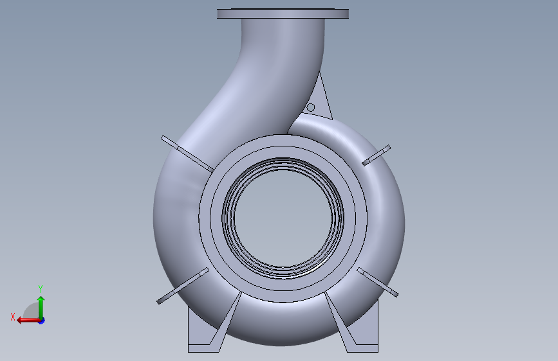Select the upper-right stud on the volute

point(376,155)
